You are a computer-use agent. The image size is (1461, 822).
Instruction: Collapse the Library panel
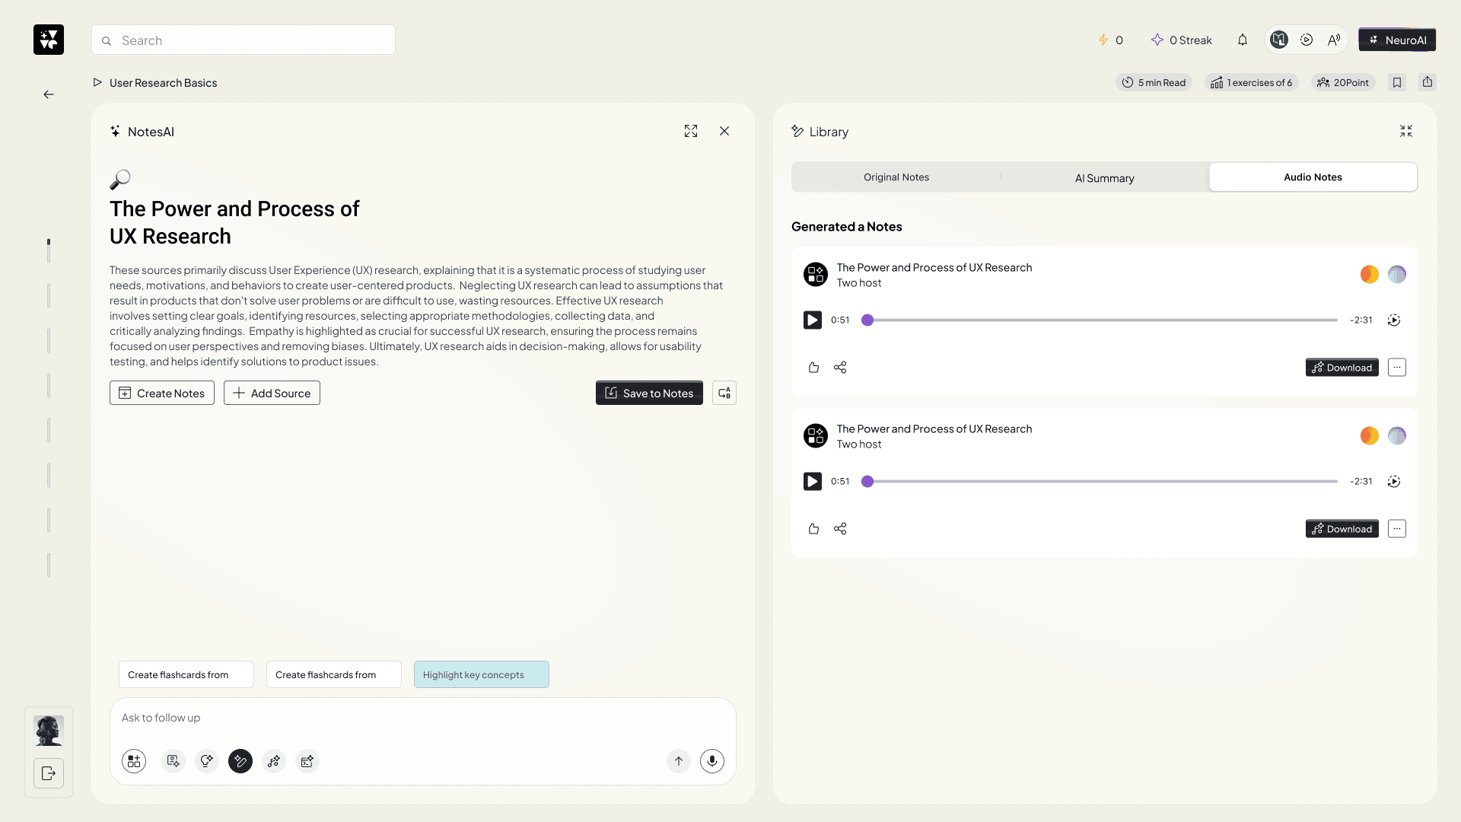tap(1405, 131)
